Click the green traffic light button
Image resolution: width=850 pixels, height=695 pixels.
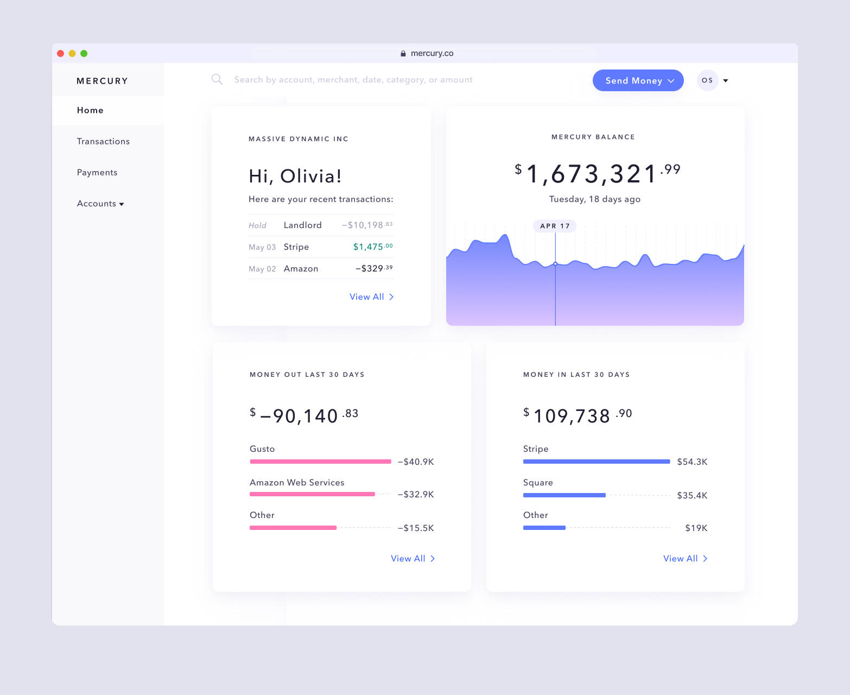coord(84,53)
